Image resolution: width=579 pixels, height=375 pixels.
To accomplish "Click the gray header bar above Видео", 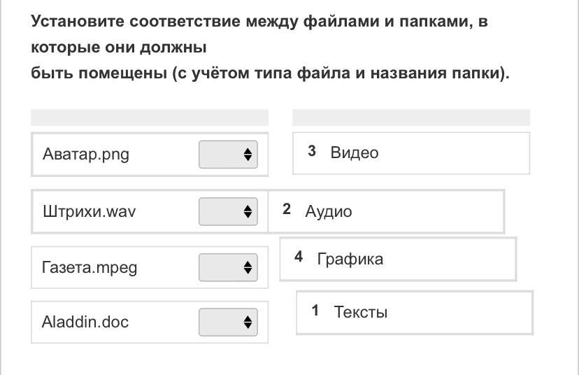I will [x=410, y=118].
